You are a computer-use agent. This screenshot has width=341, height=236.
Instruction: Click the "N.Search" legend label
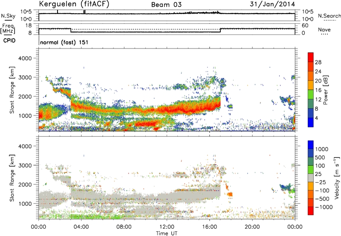pos(329,16)
